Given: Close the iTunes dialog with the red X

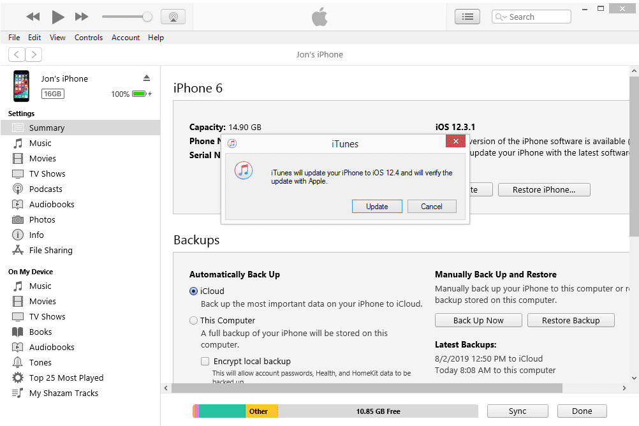Looking at the screenshot, I should pos(455,141).
